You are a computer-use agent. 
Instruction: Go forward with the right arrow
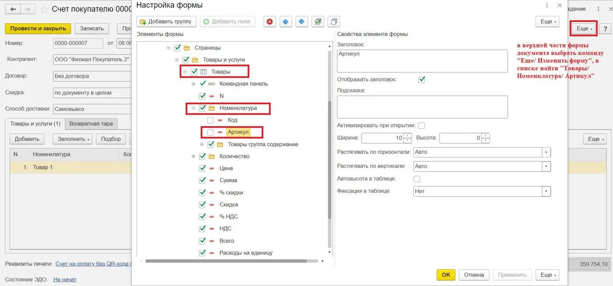point(28,9)
